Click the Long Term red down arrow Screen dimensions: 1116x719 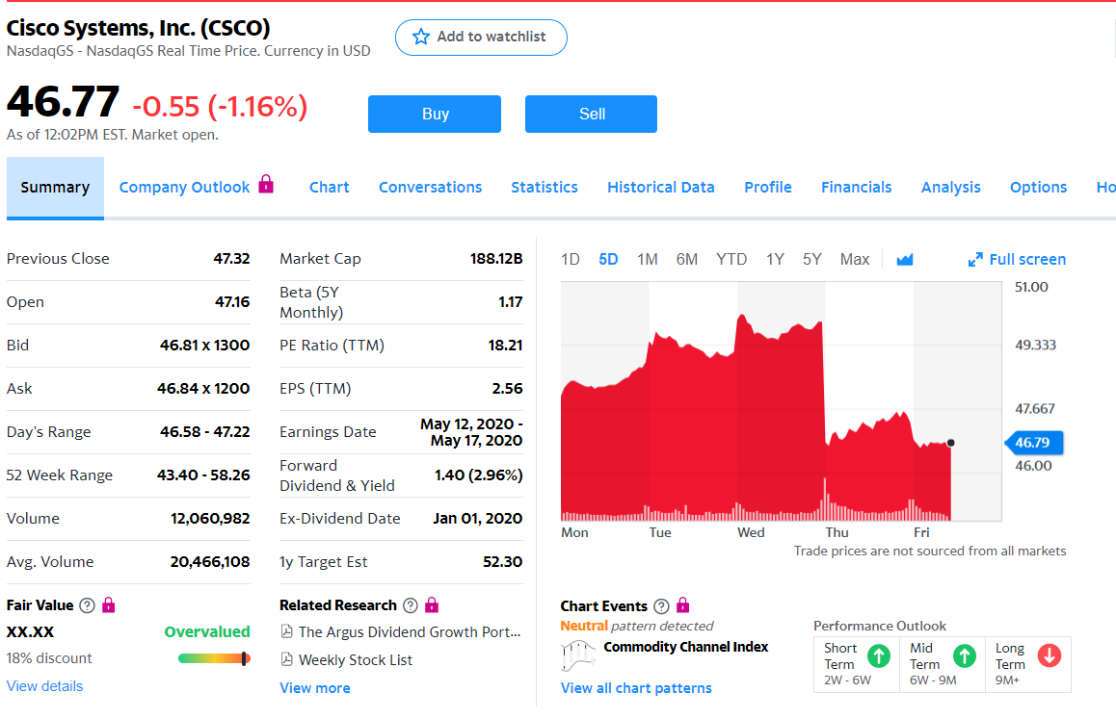[1050, 655]
